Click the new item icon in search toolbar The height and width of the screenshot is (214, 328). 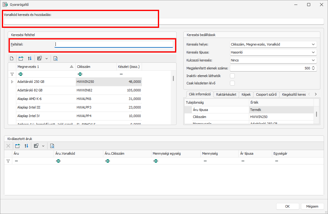click(x=12, y=58)
